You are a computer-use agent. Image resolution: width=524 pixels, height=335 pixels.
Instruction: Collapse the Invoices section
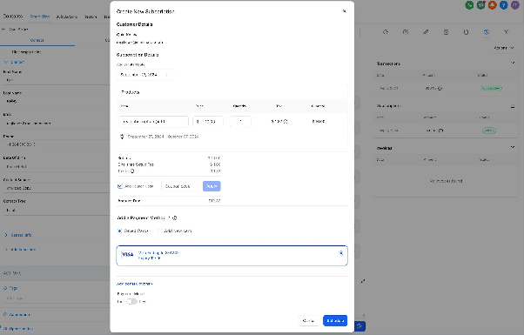(513, 148)
